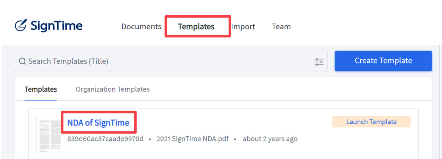
Task: Click the search magnifier icon
Action: [x=23, y=61]
